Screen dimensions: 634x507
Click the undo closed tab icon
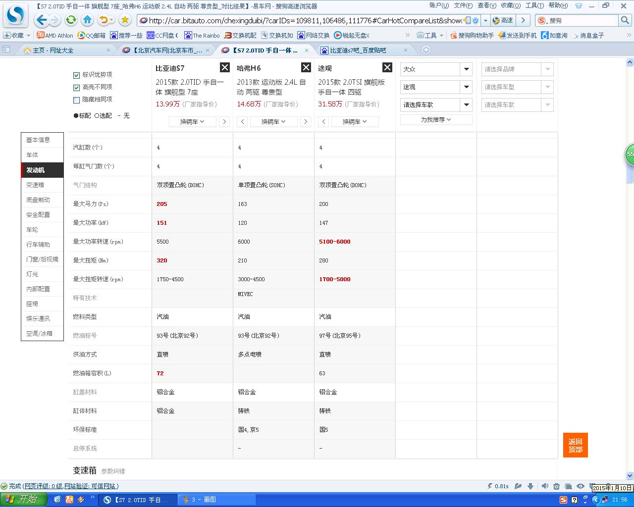coord(104,20)
